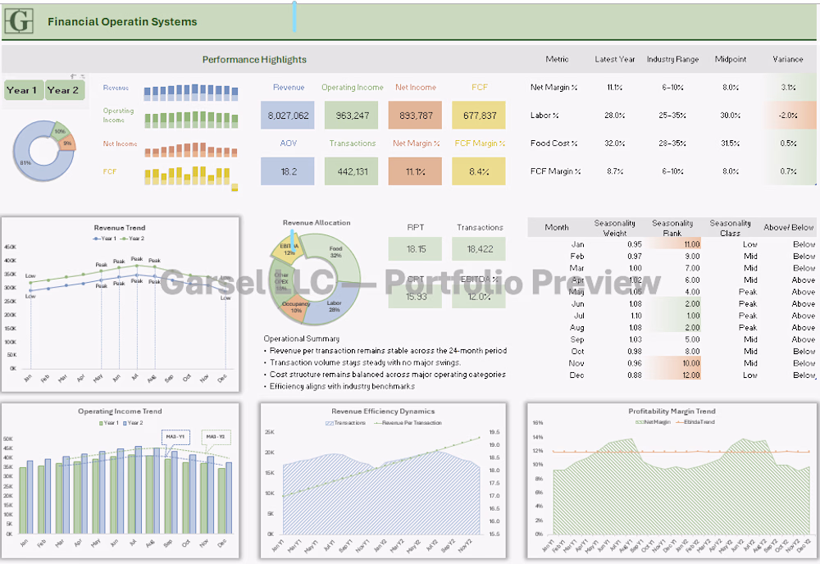The width and height of the screenshot is (820, 564).
Task: Click the 81% donut segment
Action: pyautogui.click(x=25, y=163)
